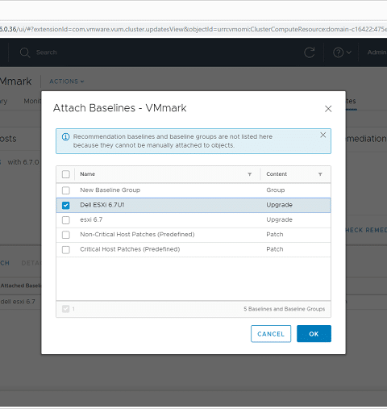The height and width of the screenshot is (409, 387).
Task: Click Upgrade cell for Dell ESXi 6.7U1
Action: (279, 205)
